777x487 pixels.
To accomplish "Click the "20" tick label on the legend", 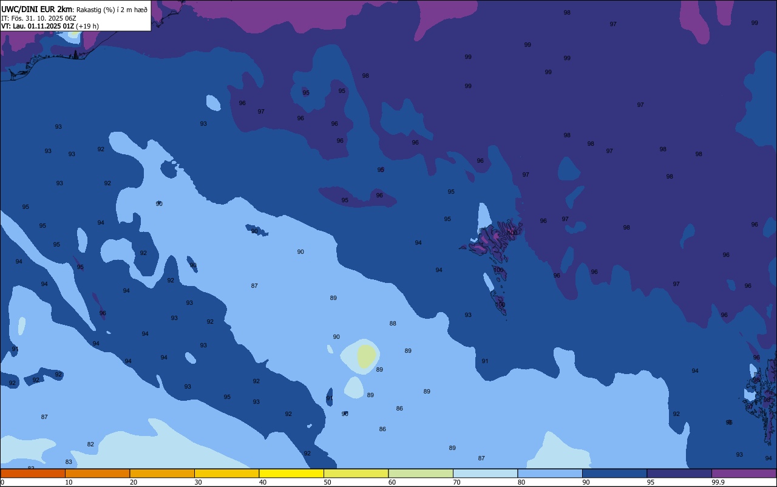I will pos(134,482).
